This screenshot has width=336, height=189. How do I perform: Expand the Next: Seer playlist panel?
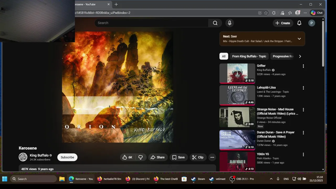coord(299,39)
